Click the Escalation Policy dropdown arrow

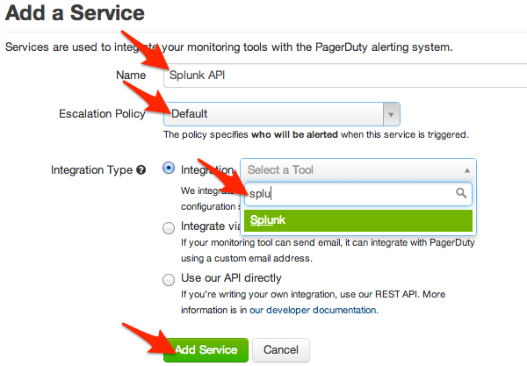click(x=391, y=113)
